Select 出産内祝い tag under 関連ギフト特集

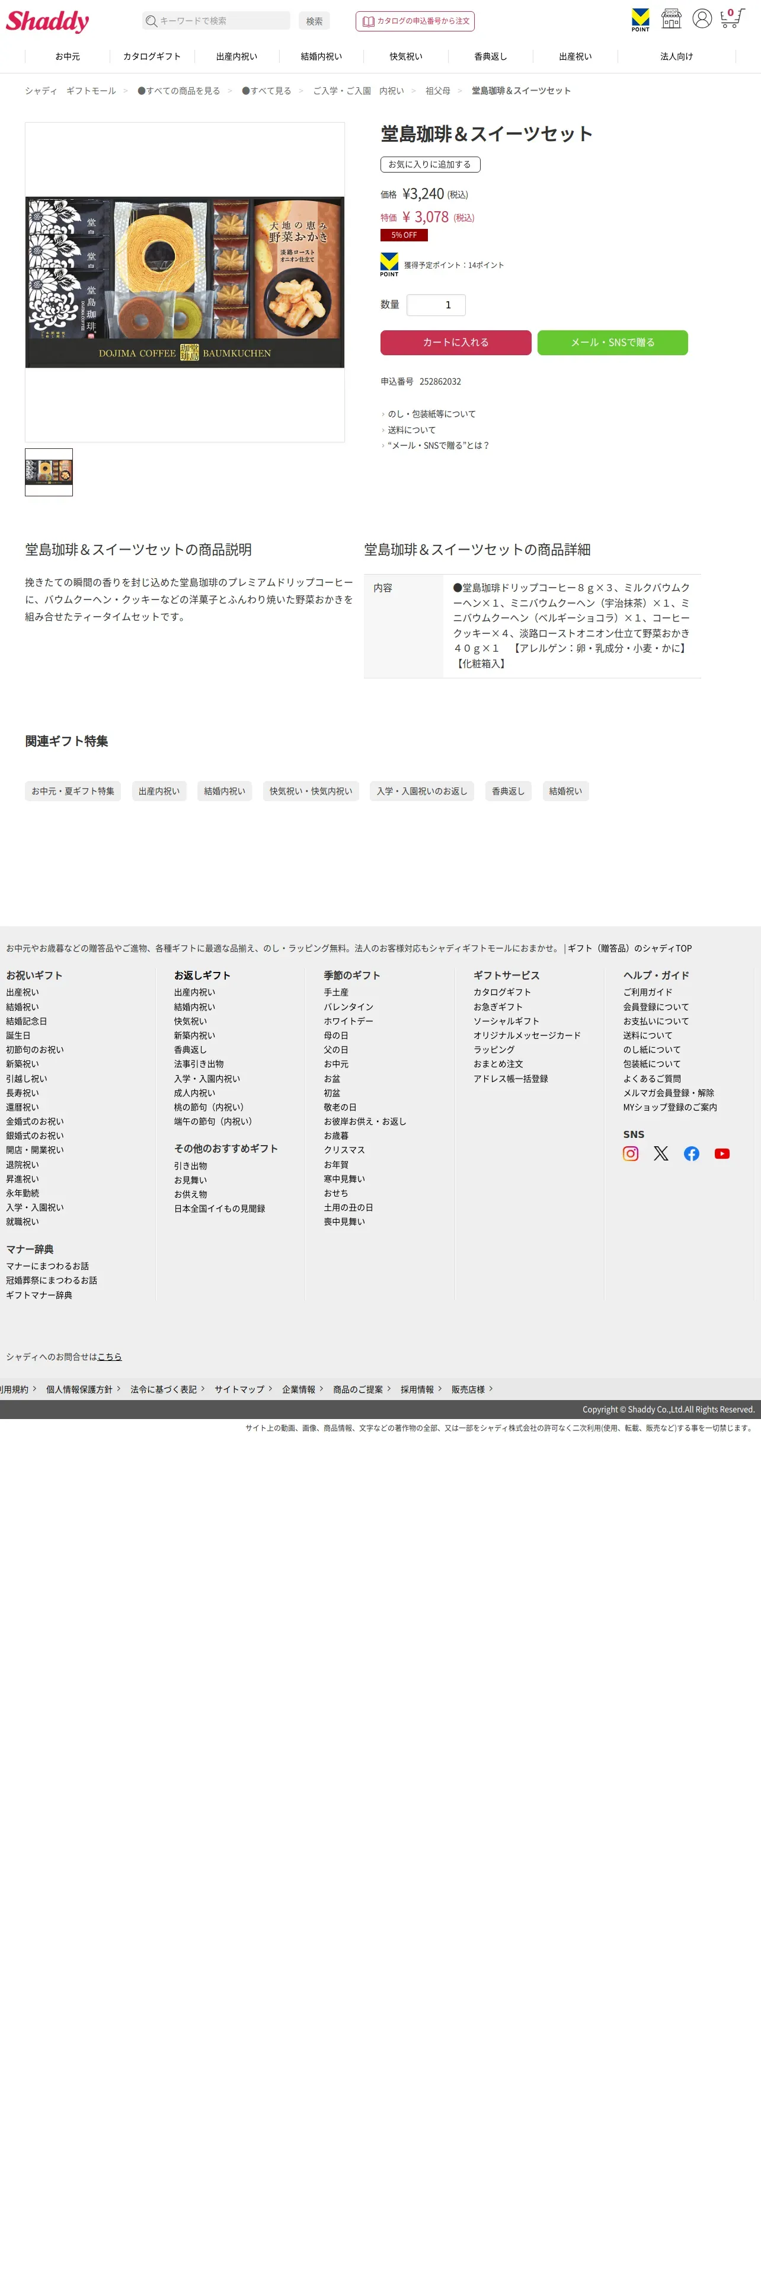tap(159, 792)
